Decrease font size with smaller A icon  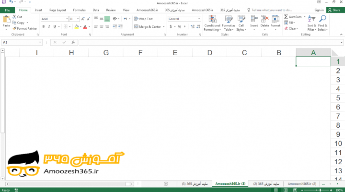pyautogui.click(x=88, y=19)
